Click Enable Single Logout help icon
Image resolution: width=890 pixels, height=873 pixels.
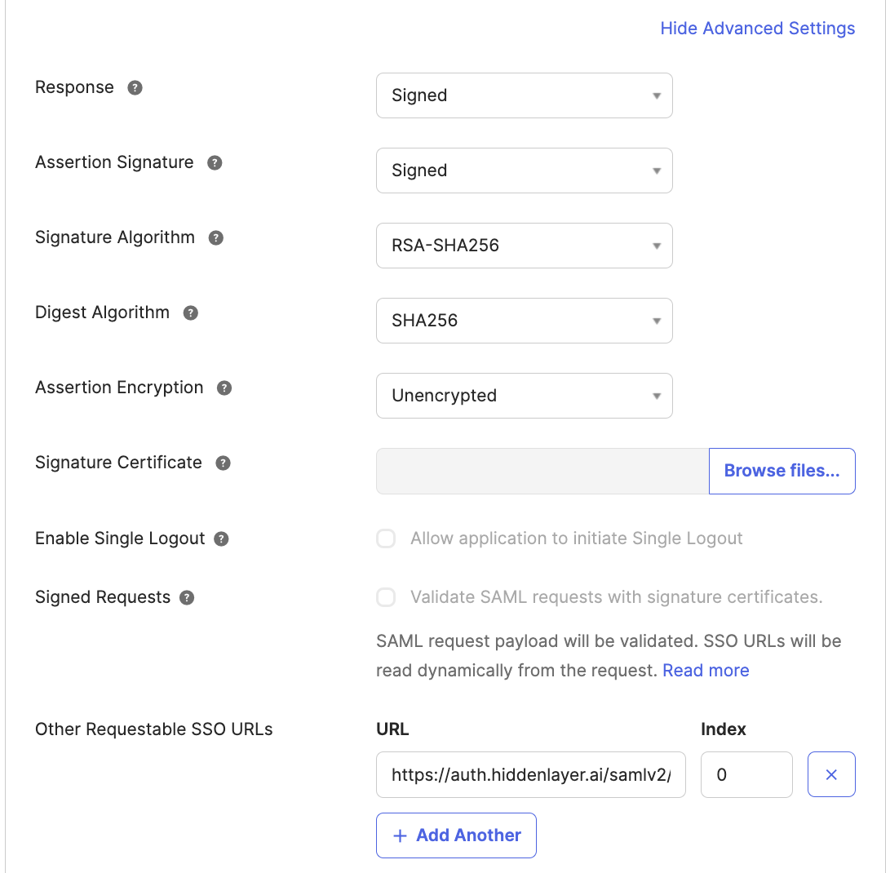pyautogui.click(x=219, y=538)
